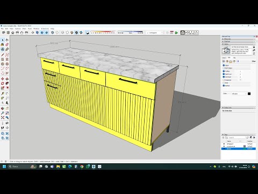Switch to the Mix tab in Styles
Image resolution: width=258 pixels, height=194 pixels.
pos(234,58)
